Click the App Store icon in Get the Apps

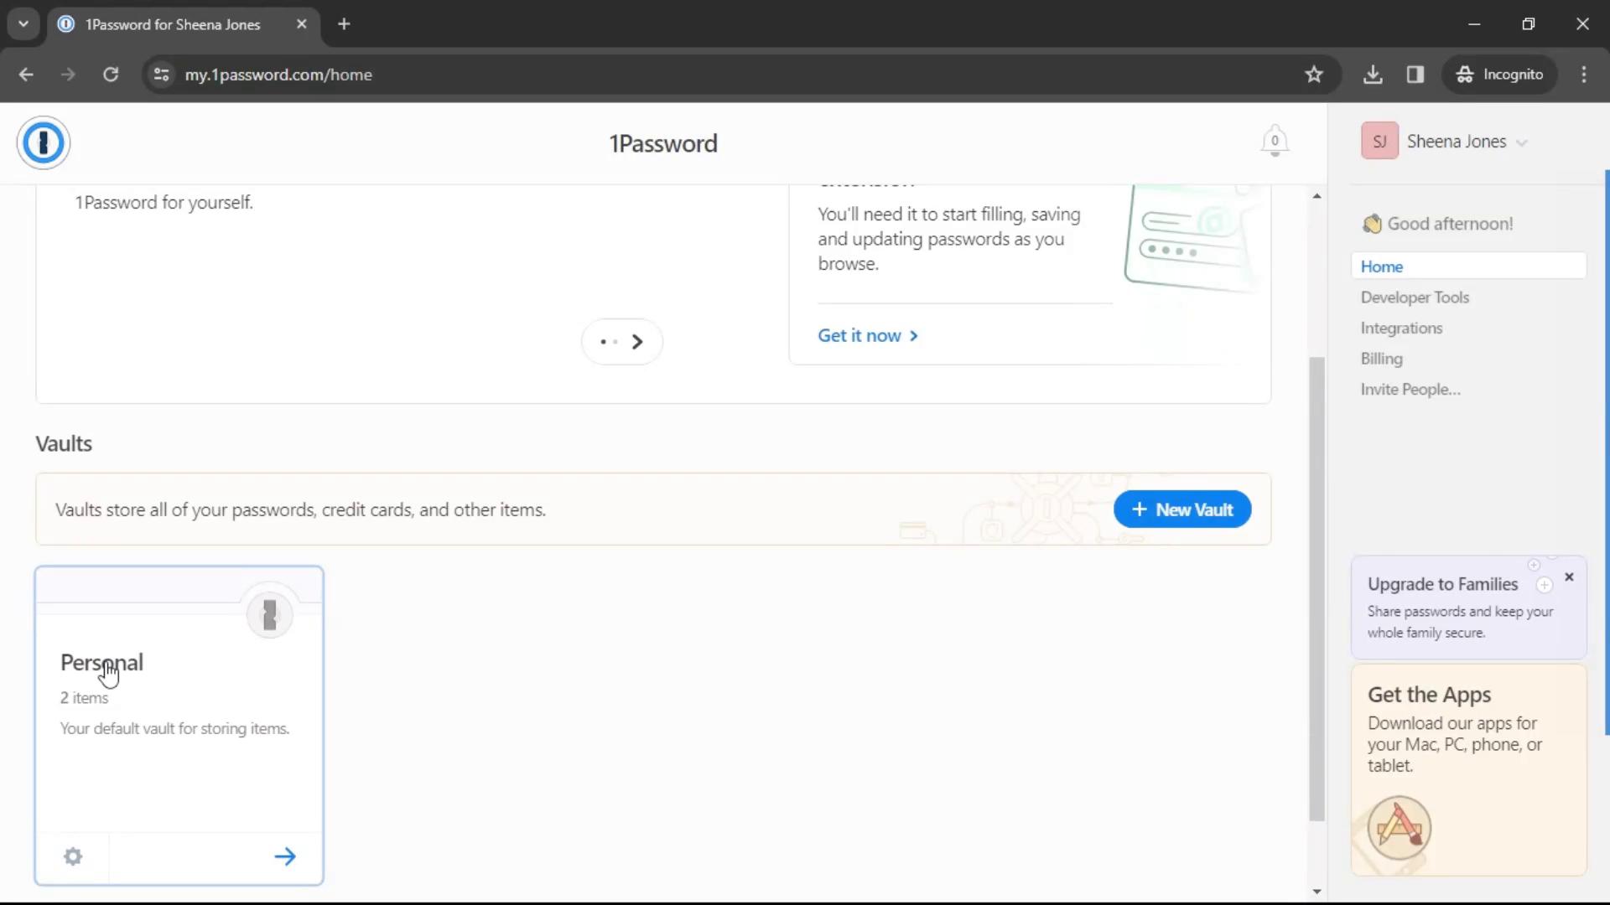[x=1399, y=828]
